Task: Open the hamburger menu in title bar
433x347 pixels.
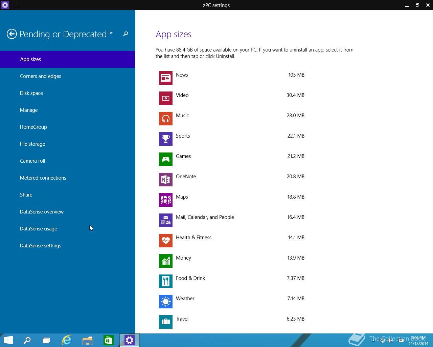Action: tap(15, 5)
